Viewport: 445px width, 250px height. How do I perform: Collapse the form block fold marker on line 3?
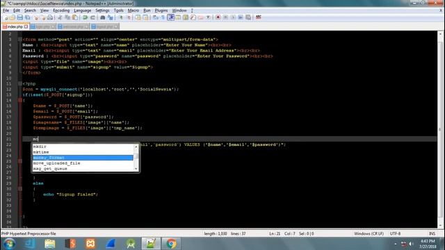20,40
